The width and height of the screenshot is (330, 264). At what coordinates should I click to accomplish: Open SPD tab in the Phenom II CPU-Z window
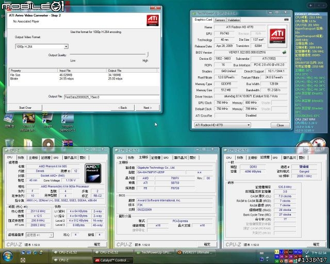pyautogui.click(x=56, y=157)
